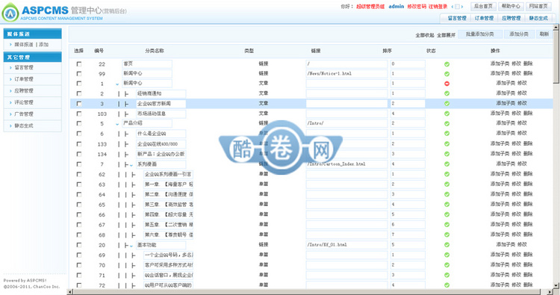Click the 注销登录 logout link
Screen dimensions: 560x295
point(438,7)
